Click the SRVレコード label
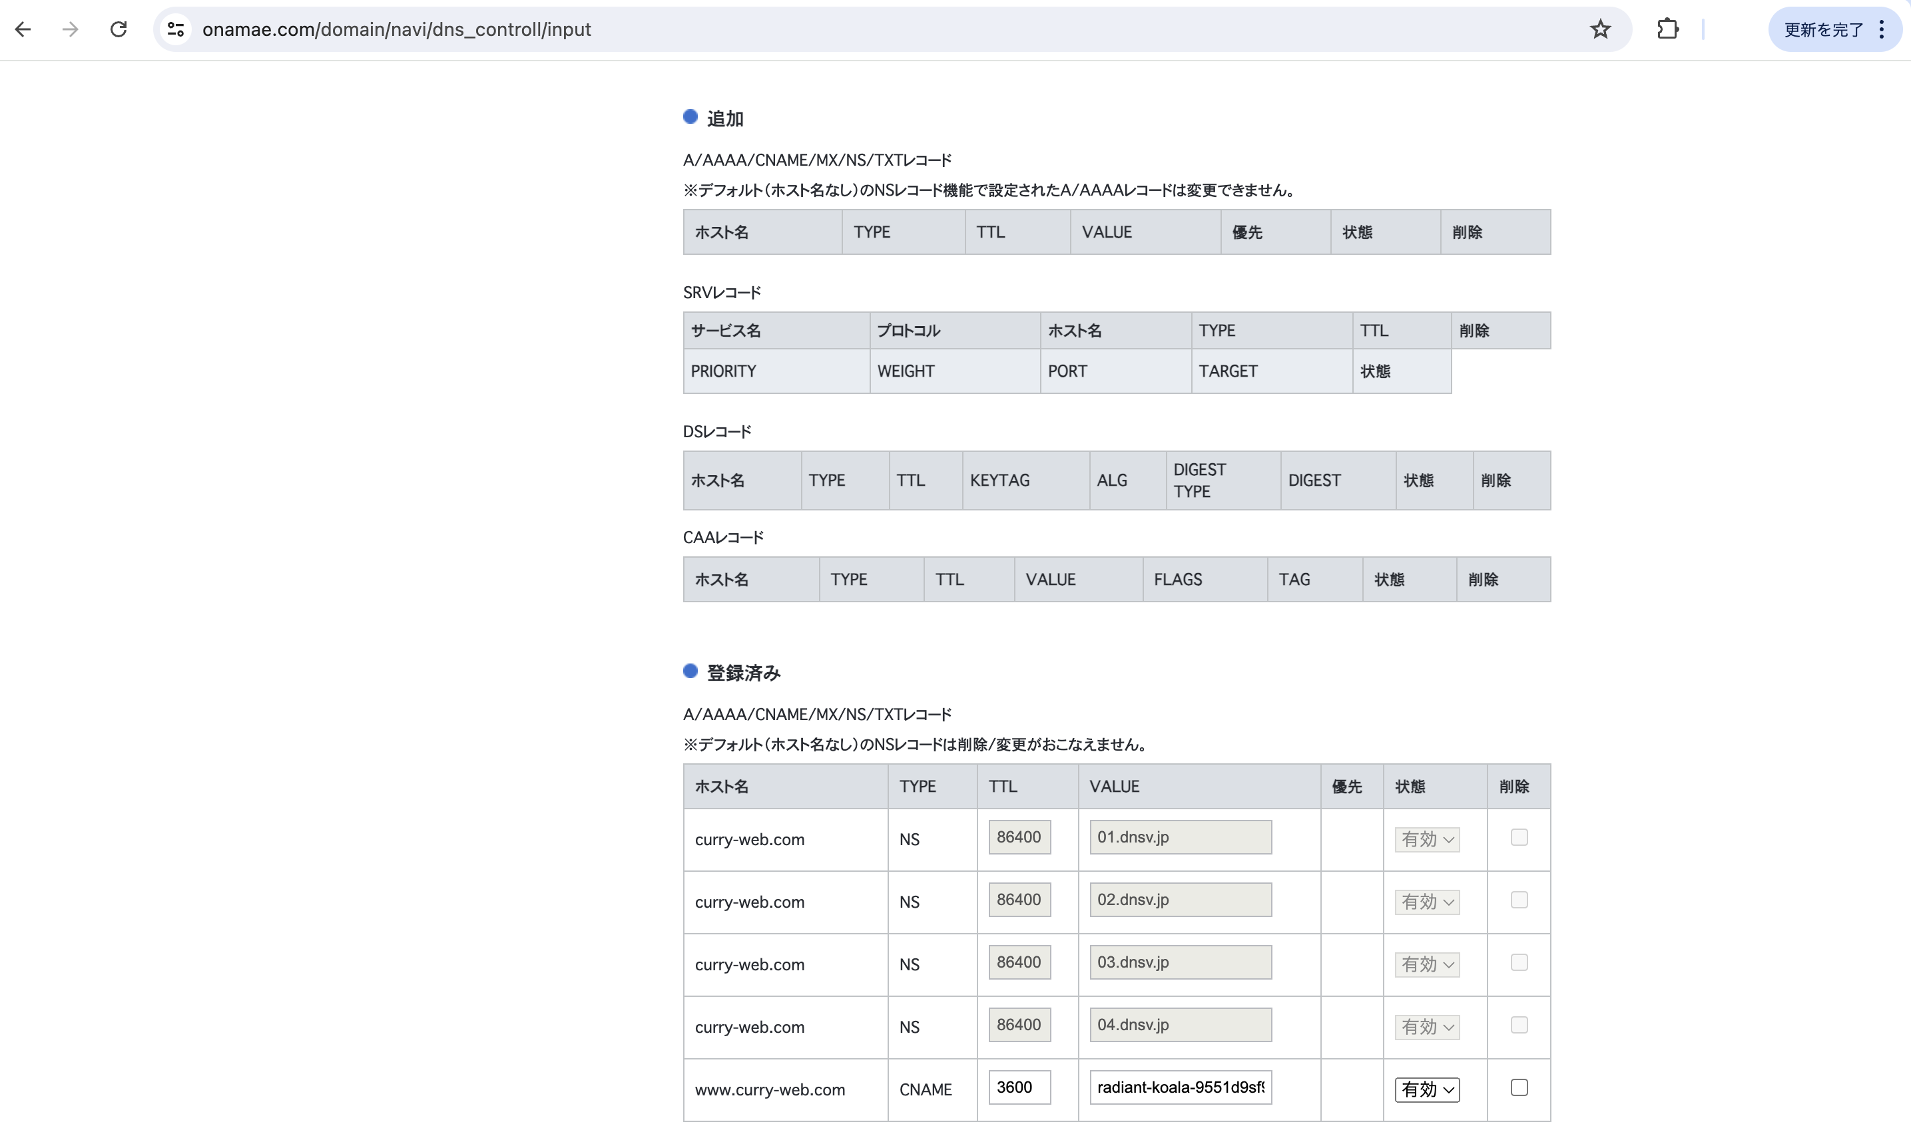 pyautogui.click(x=722, y=293)
